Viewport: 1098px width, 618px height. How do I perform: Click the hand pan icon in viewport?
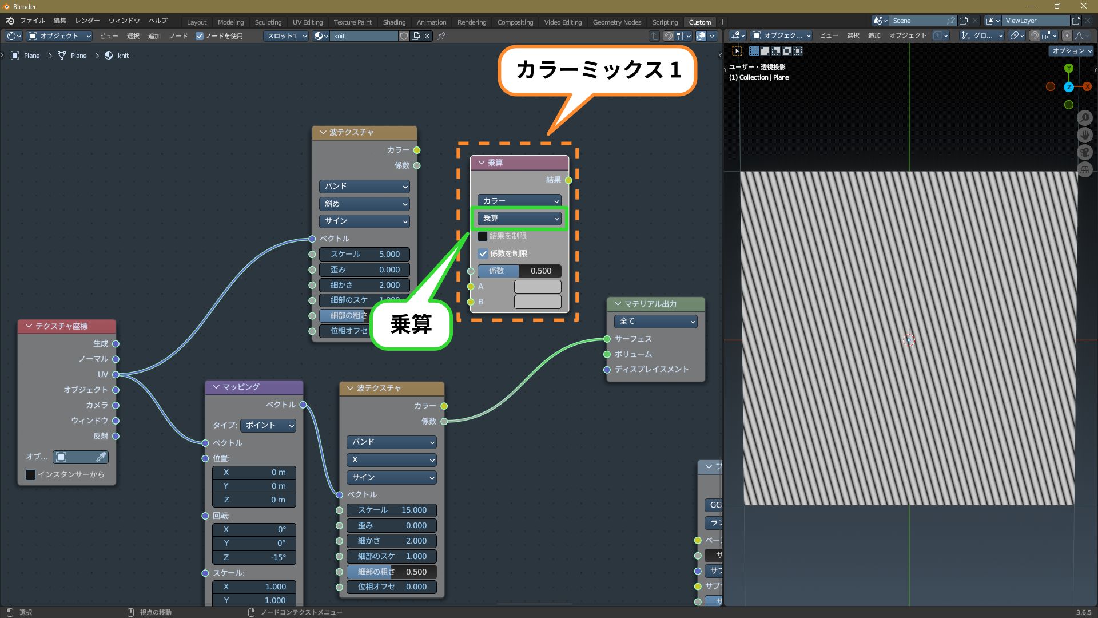click(x=1085, y=136)
